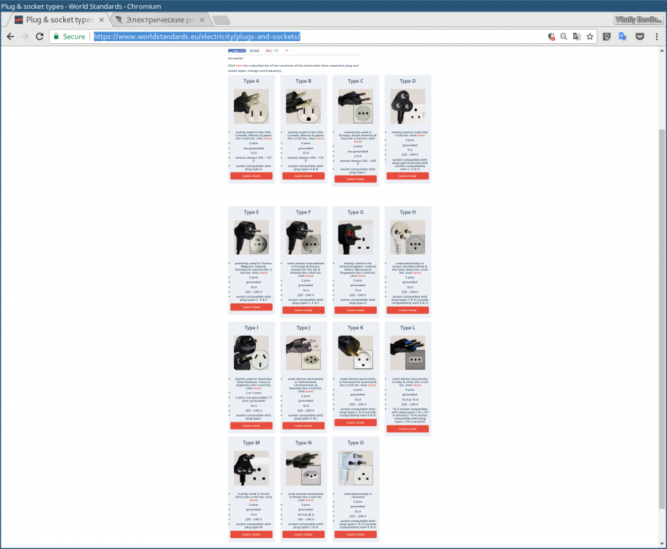Click the red 'here' link above the plug grid
Image resolution: width=667 pixels, height=549 pixels.
[x=240, y=65]
